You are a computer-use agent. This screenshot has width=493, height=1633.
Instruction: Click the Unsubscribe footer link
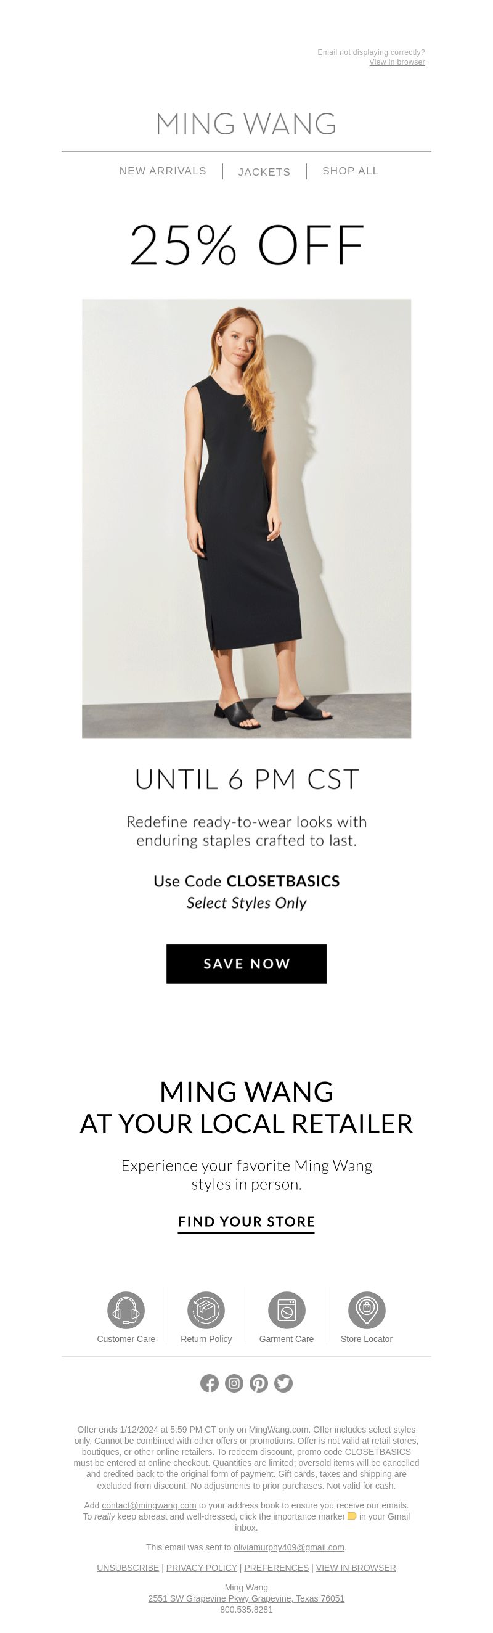(128, 1567)
